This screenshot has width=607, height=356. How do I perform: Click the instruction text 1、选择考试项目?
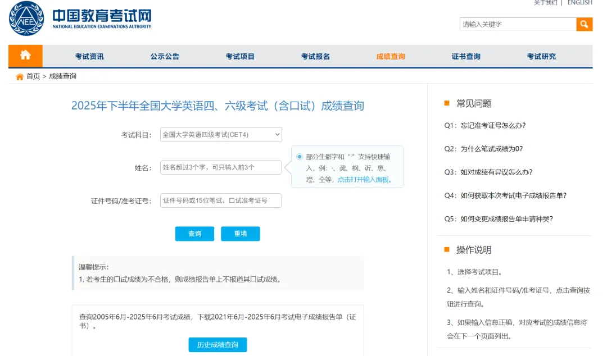tap(476, 272)
